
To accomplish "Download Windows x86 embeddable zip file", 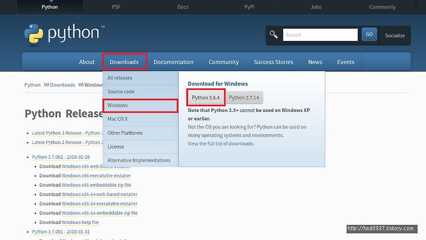I will coord(96,185).
